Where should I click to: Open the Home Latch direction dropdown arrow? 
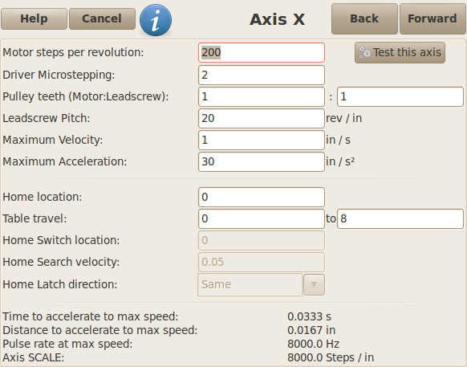point(314,285)
